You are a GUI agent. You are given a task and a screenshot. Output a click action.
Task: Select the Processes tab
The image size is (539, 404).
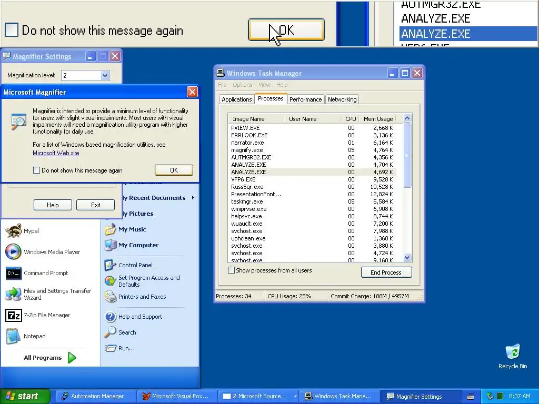click(271, 98)
